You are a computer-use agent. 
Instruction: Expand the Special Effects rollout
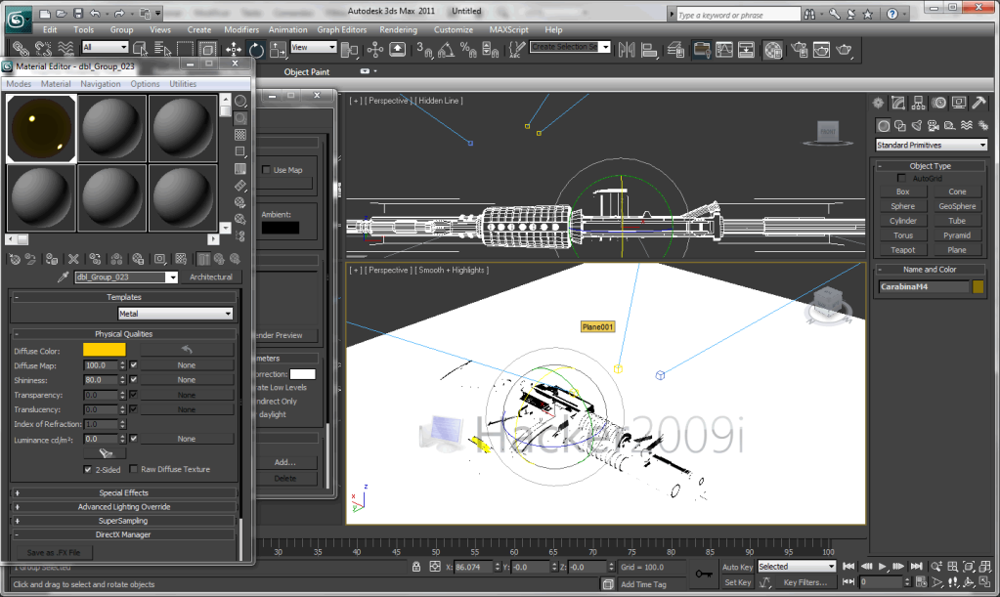click(124, 493)
